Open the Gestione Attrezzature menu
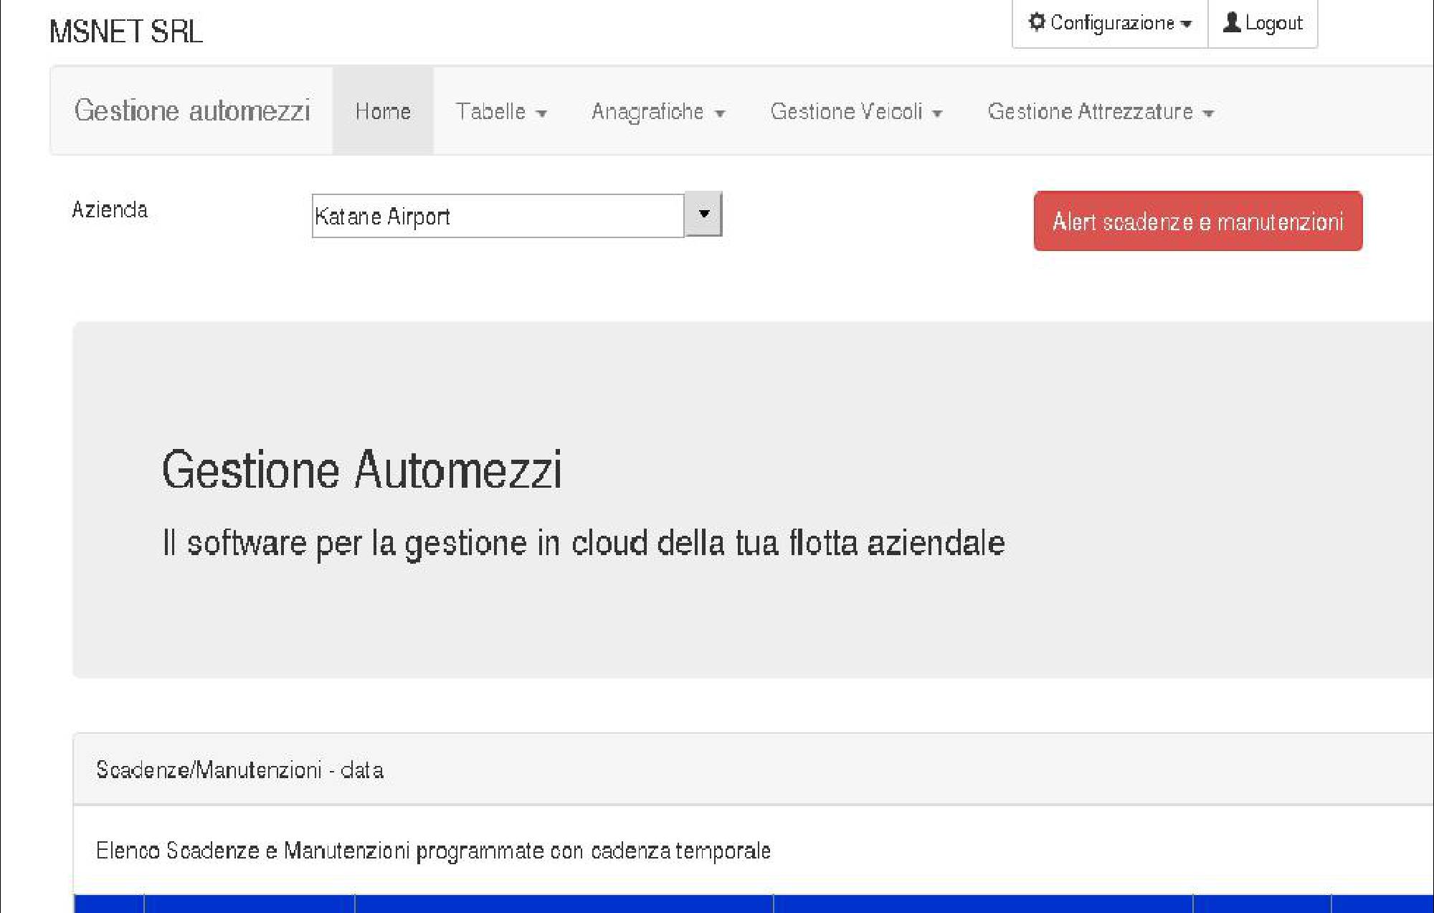 (x=1101, y=111)
